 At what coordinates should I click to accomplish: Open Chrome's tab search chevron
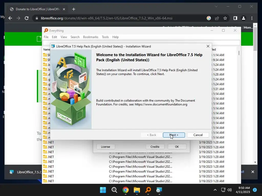pyautogui.click(x=216, y=6)
